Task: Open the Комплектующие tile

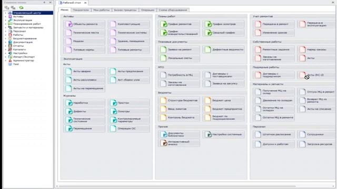Action: 128,24
